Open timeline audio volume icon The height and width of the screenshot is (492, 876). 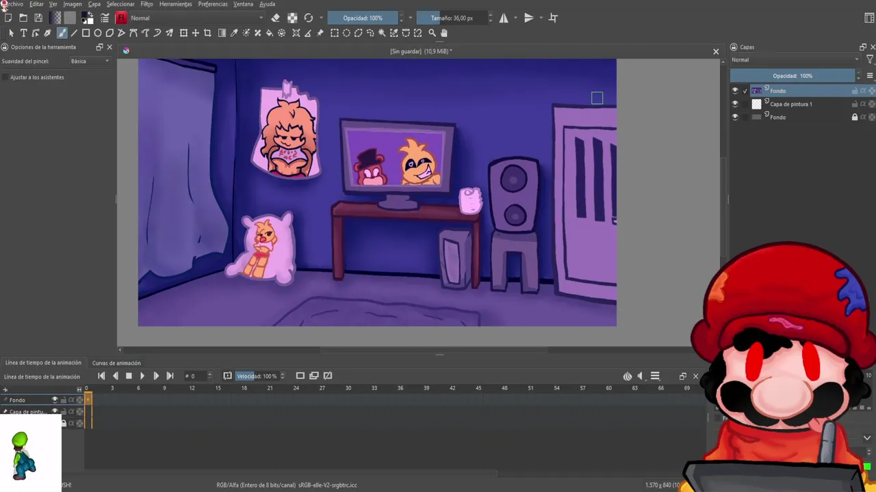click(x=641, y=376)
